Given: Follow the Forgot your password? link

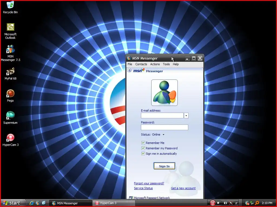Looking at the screenshot, I should pyautogui.click(x=149, y=183).
